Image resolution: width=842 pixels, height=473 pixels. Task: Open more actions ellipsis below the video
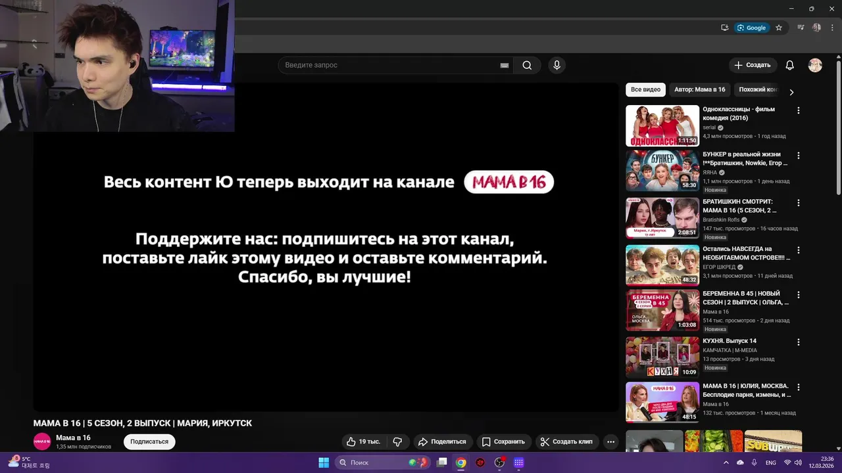click(611, 441)
